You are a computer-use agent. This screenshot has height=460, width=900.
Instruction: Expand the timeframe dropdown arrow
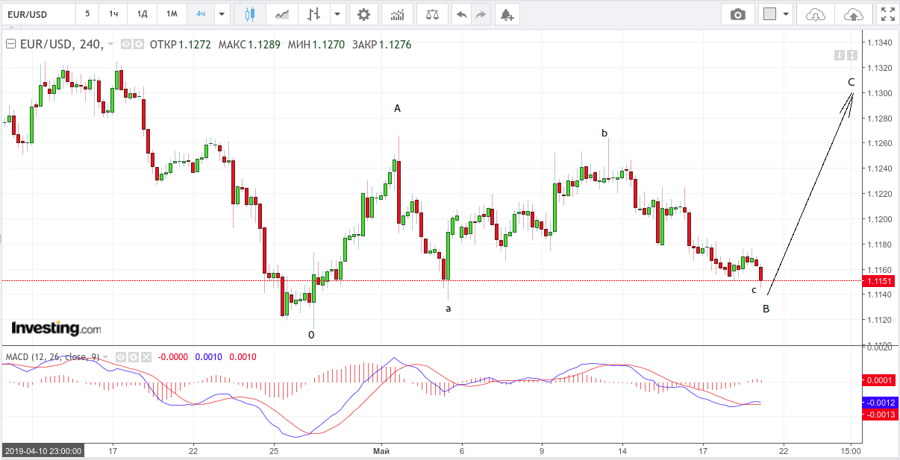coord(222,14)
